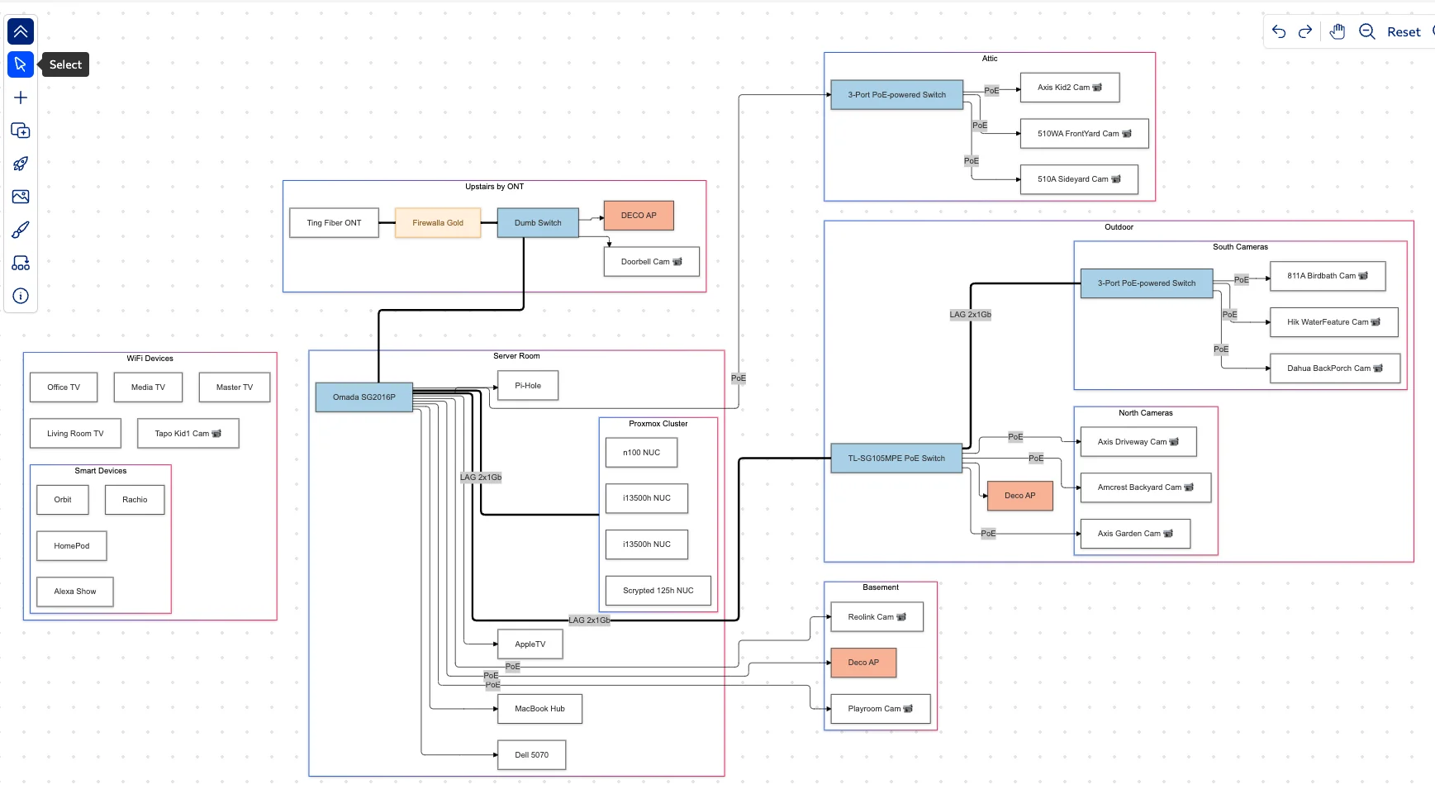Screen dimensions: 1435x794
Task: Select the Doorbell Cam node
Action: (x=652, y=262)
